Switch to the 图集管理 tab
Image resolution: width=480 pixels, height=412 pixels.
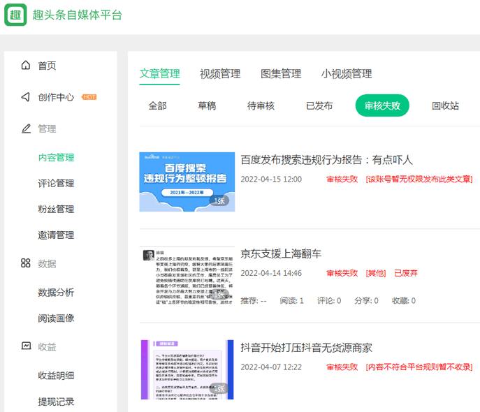[x=281, y=74]
